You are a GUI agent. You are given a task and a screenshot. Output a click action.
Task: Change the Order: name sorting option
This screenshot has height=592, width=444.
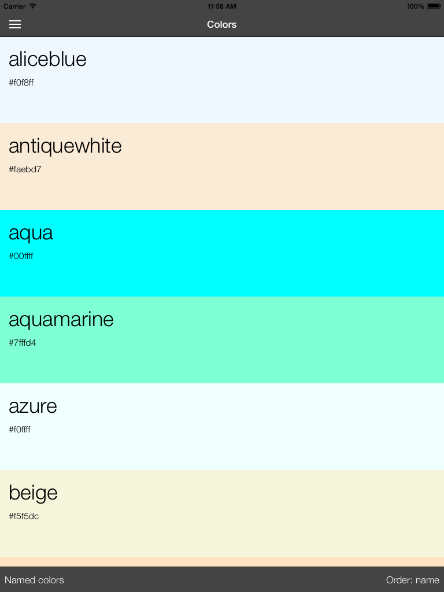(412, 580)
